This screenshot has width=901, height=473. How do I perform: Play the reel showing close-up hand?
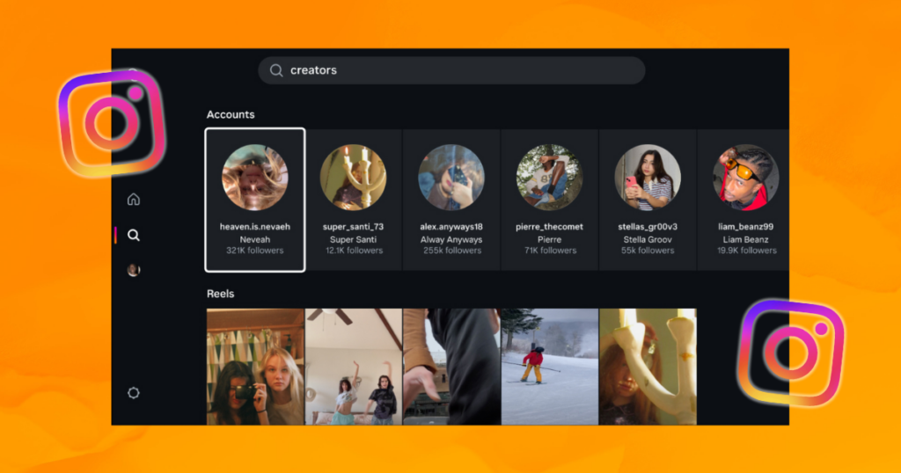click(451, 367)
